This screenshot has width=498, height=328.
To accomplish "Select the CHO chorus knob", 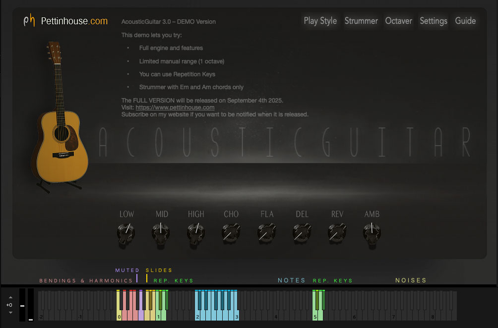I will pyautogui.click(x=231, y=233).
